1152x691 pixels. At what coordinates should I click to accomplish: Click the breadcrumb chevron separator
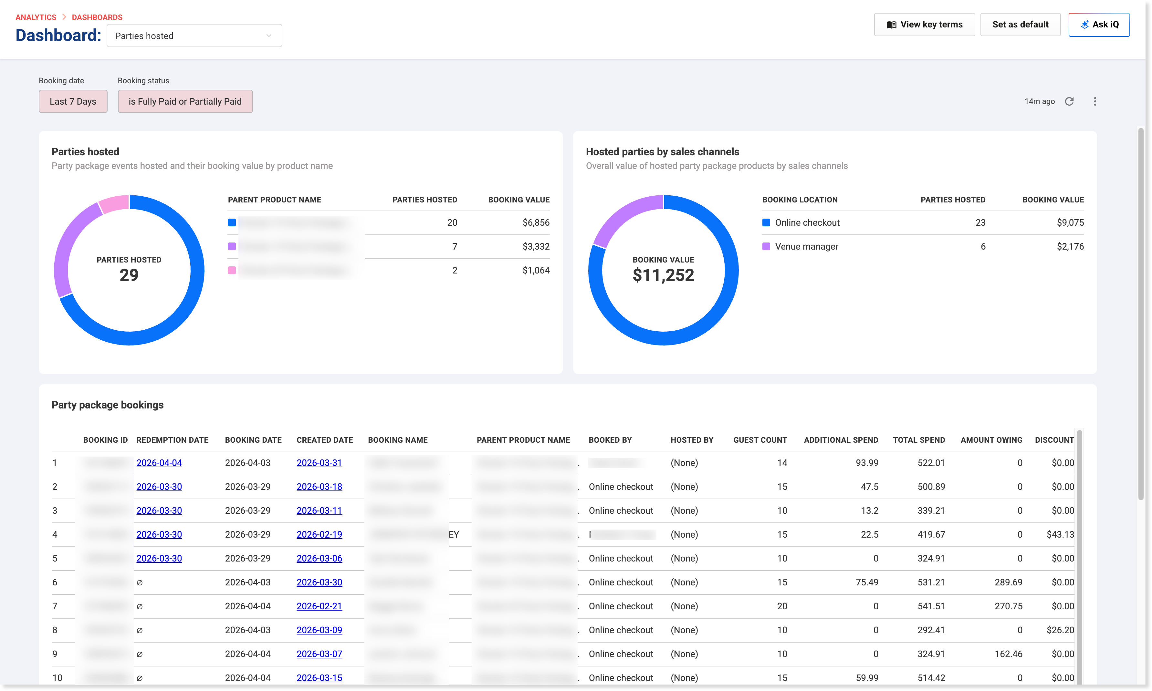[x=64, y=17]
